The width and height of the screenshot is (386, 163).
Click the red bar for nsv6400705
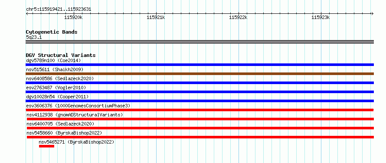(200, 128)
